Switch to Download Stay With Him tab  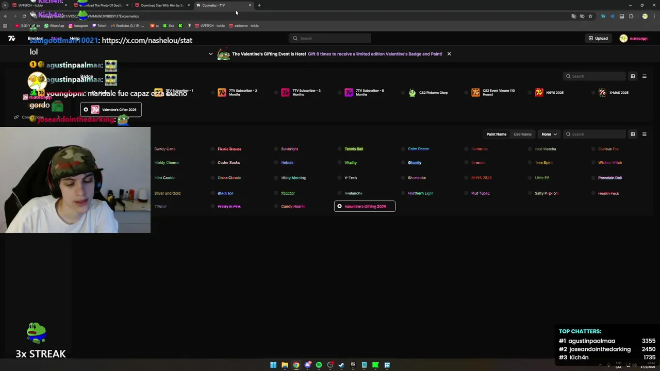tap(162, 5)
